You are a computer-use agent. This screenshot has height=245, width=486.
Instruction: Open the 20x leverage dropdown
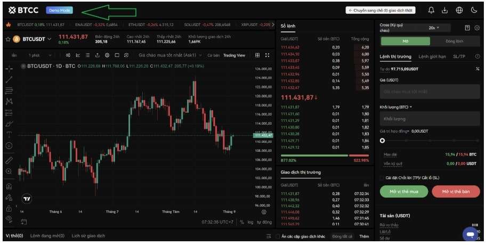tap(439, 27)
